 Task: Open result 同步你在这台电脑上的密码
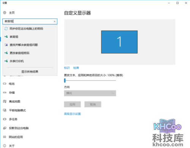pos(26,28)
